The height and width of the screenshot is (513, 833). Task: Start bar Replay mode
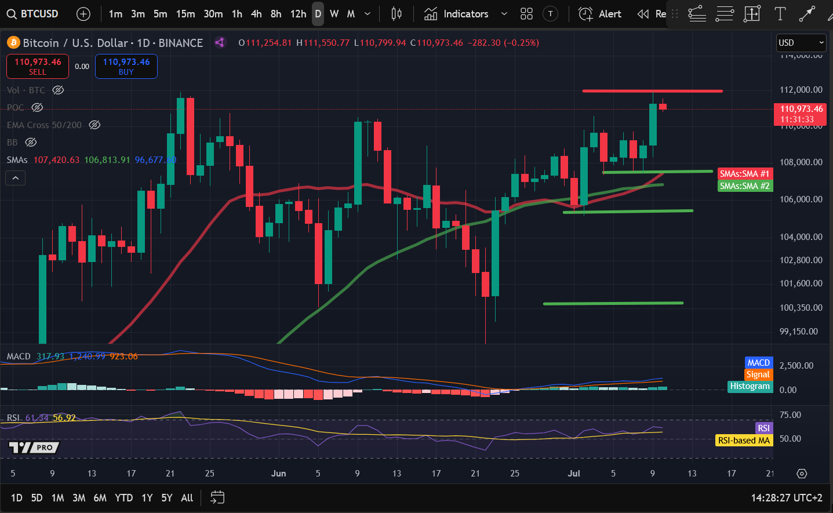click(652, 14)
